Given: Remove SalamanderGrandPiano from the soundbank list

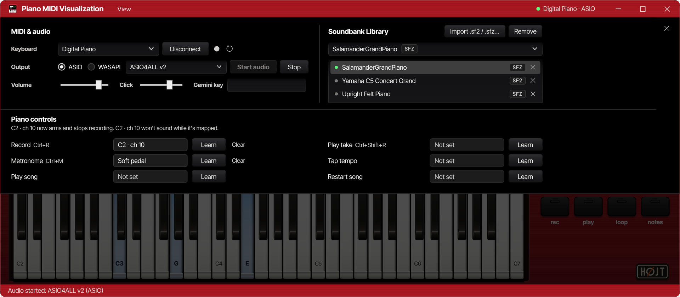Looking at the screenshot, I should 533,68.
